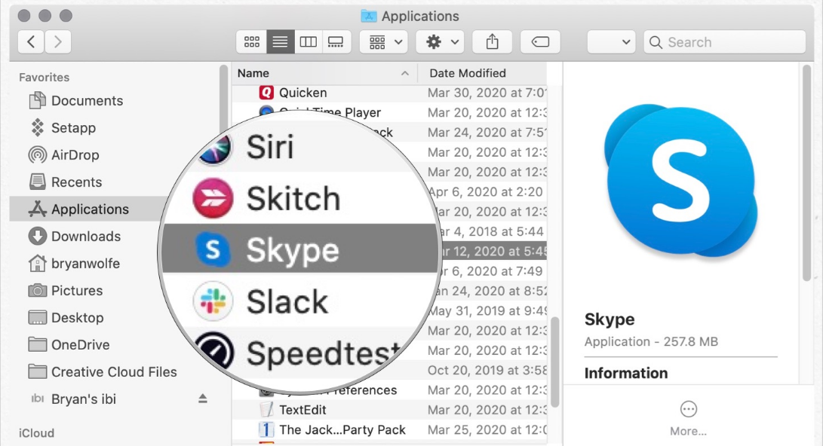Click in the Search field
Screen dimensions: 823x446
pos(725,42)
